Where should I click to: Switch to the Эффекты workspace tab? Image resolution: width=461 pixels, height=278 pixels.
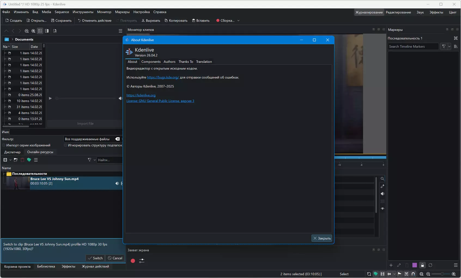tap(436, 12)
